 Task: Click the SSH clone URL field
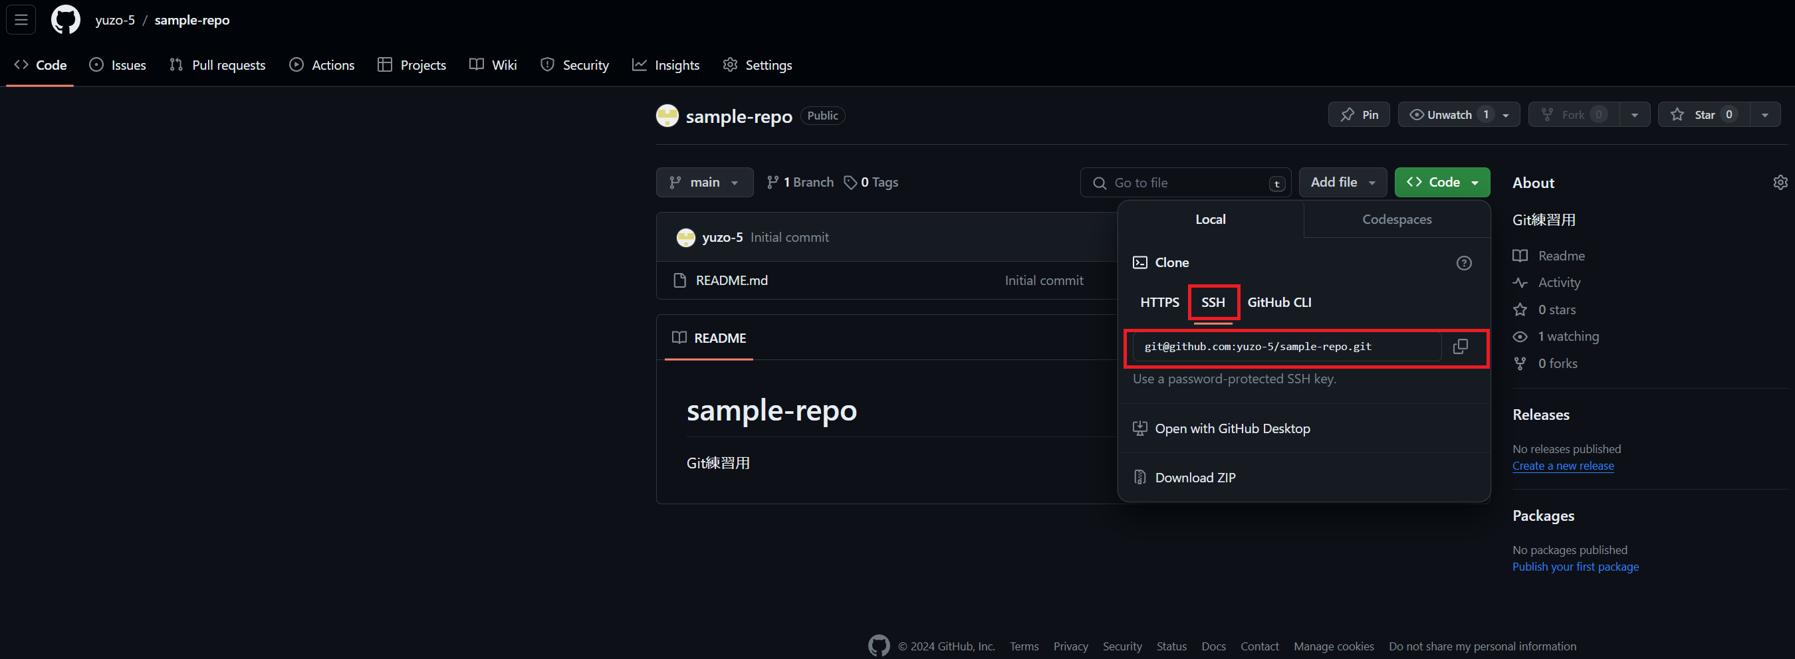[x=1286, y=347]
